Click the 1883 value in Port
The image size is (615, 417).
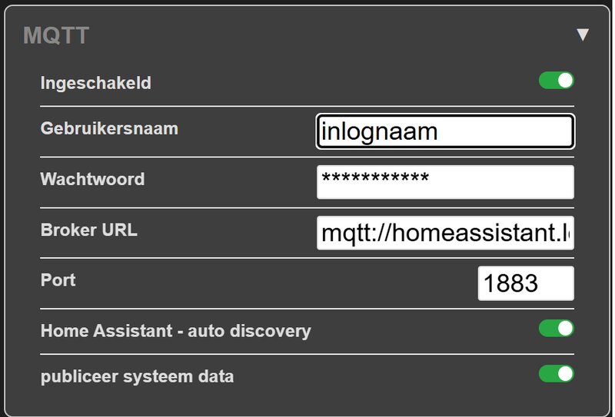tap(510, 284)
